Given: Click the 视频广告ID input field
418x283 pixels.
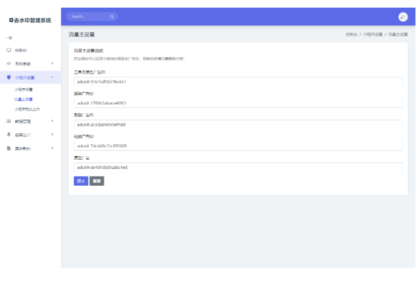Looking at the screenshot, I should point(238,146).
